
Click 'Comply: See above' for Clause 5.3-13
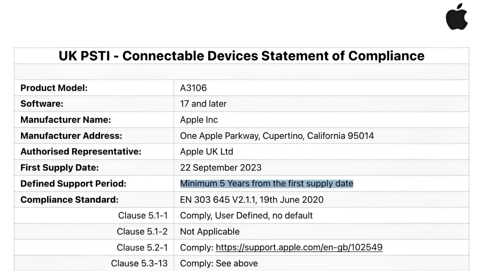coord(219,263)
